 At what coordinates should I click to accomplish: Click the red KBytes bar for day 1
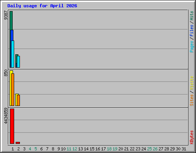click(x=12, y=126)
